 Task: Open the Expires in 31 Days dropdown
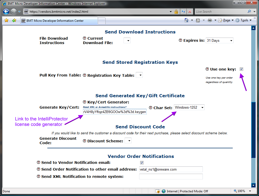point(219,40)
